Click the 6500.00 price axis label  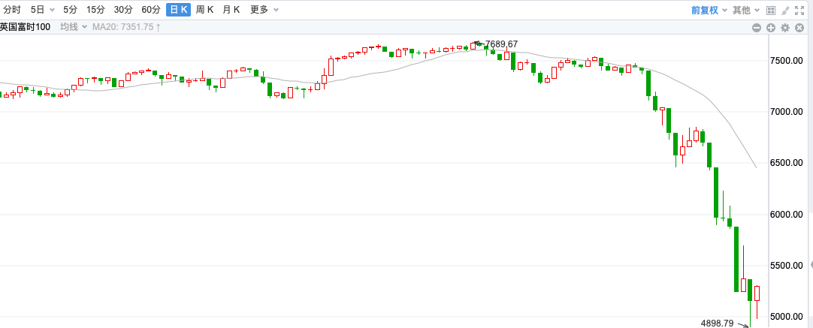(x=786, y=163)
